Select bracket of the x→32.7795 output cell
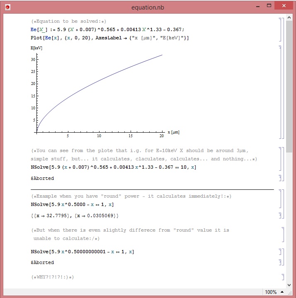Image resolution: width=296 pixels, height=298 pixels. [280, 216]
